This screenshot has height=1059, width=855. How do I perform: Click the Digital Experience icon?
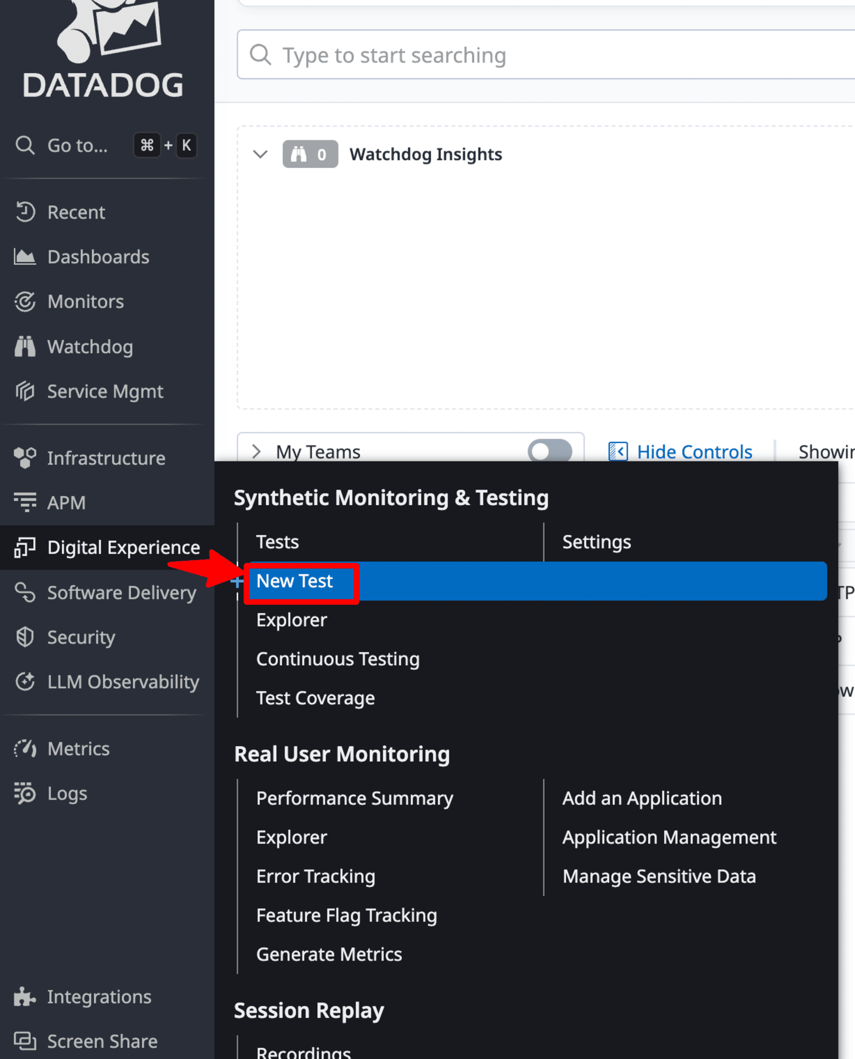tap(25, 548)
